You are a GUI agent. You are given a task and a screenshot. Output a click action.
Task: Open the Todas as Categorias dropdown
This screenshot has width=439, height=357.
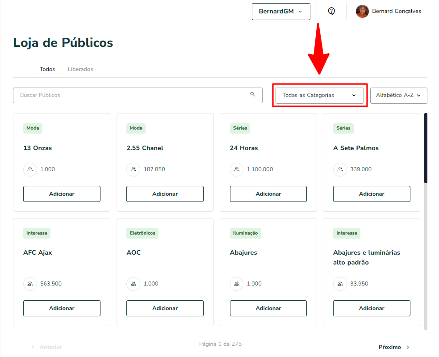[319, 95]
